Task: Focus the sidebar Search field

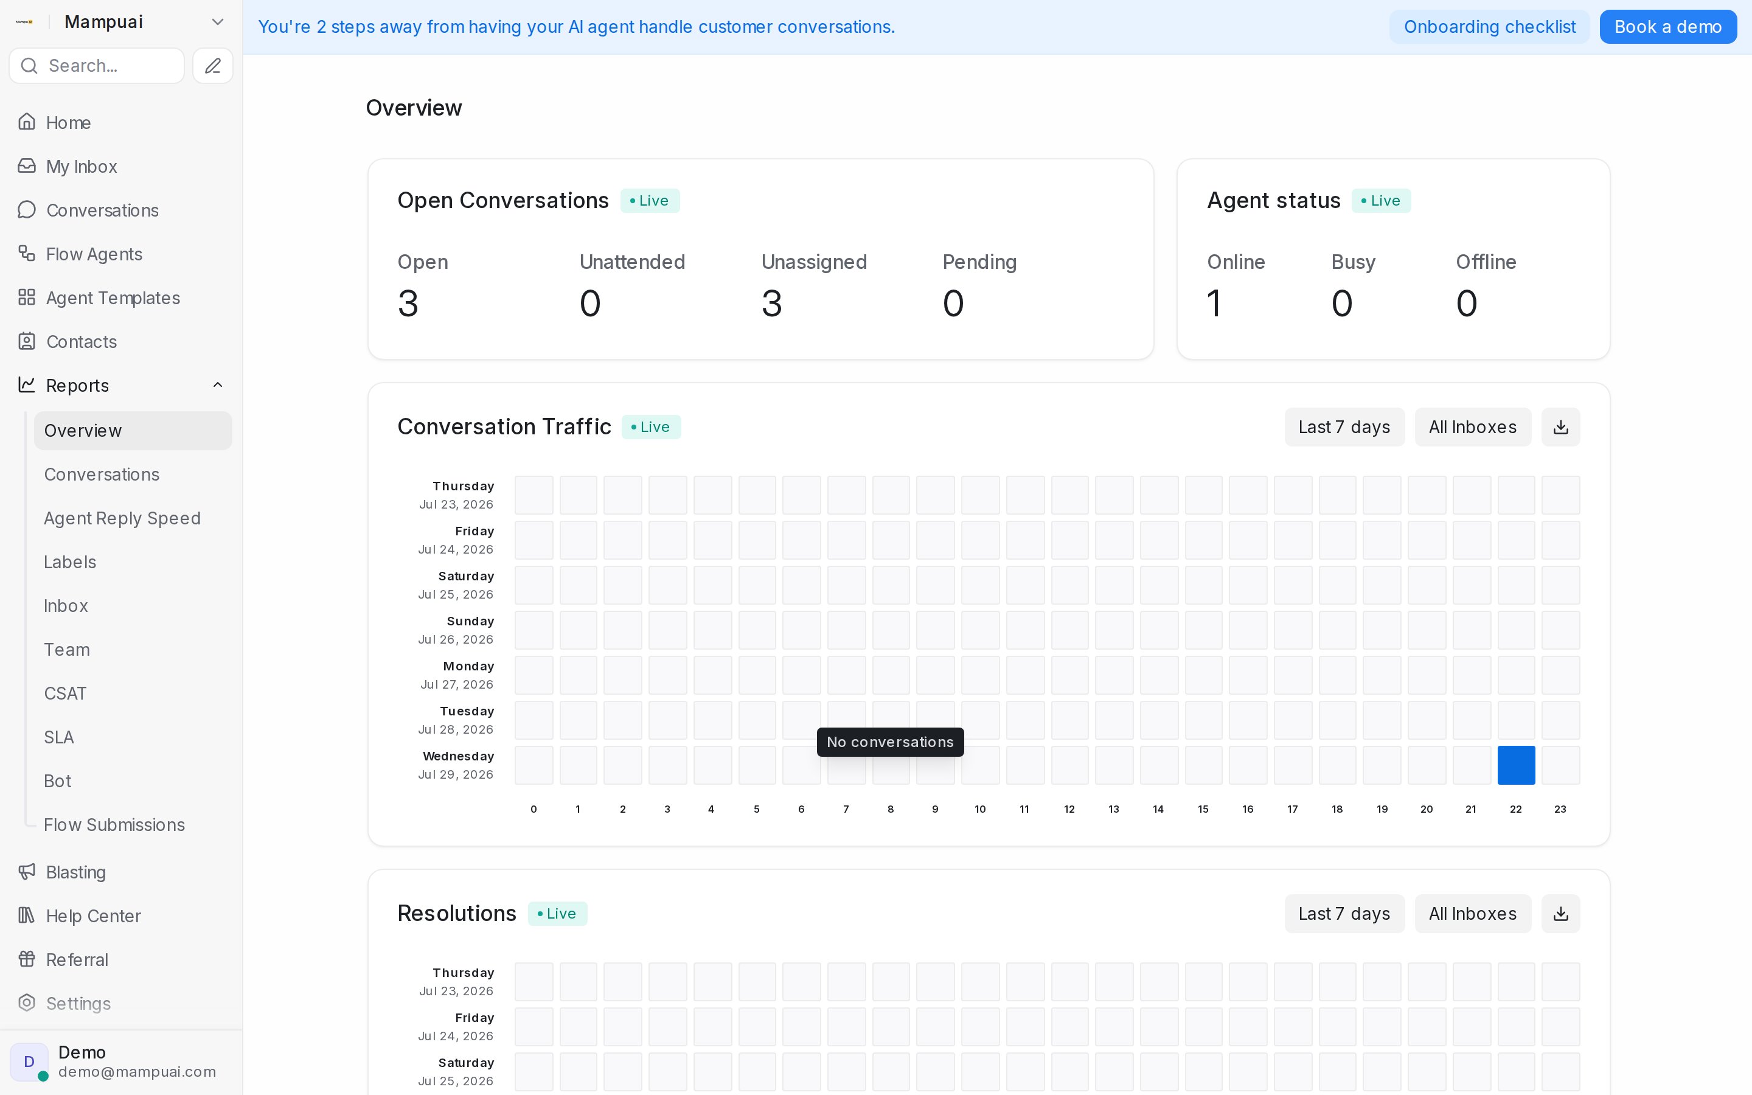Action: coord(97,66)
